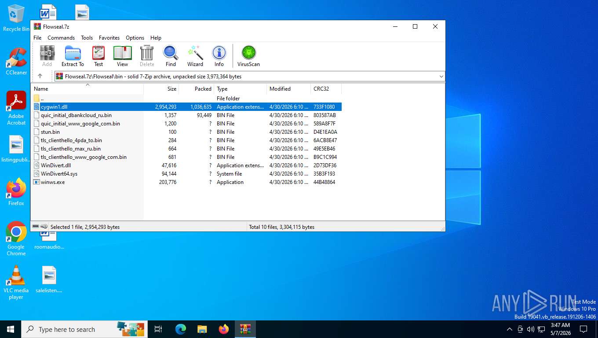Click the winws.exe application file icon

[x=36, y=182]
